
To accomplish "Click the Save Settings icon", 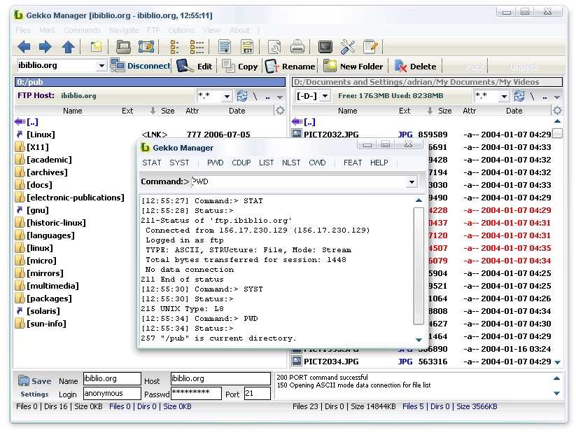I will pyautogui.click(x=24, y=380).
